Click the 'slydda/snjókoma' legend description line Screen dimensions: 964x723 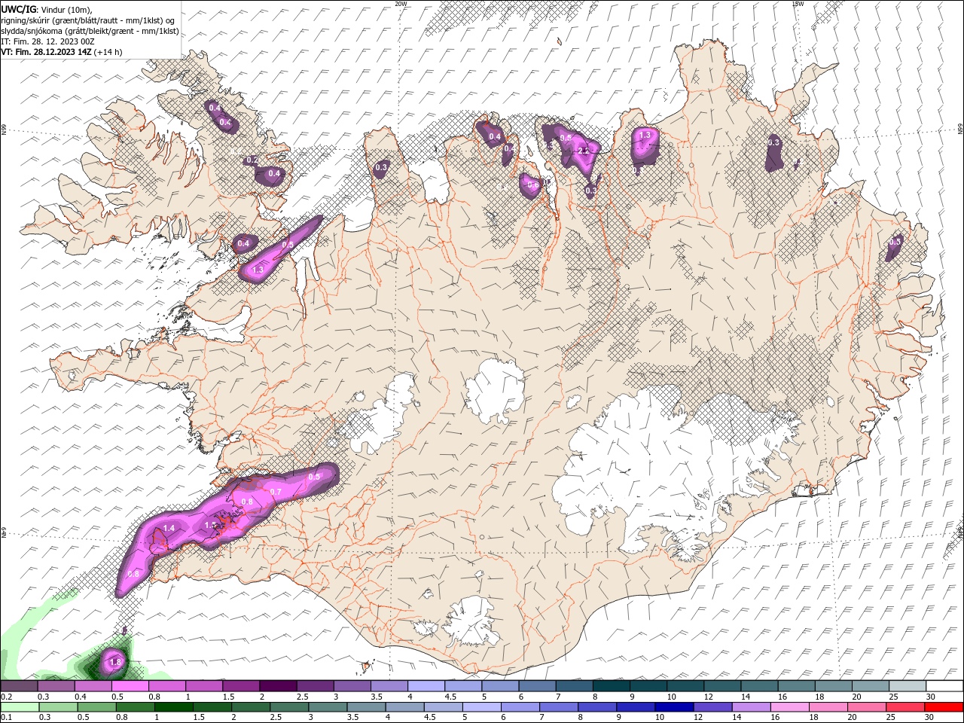pyautogui.click(x=89, y=31)
